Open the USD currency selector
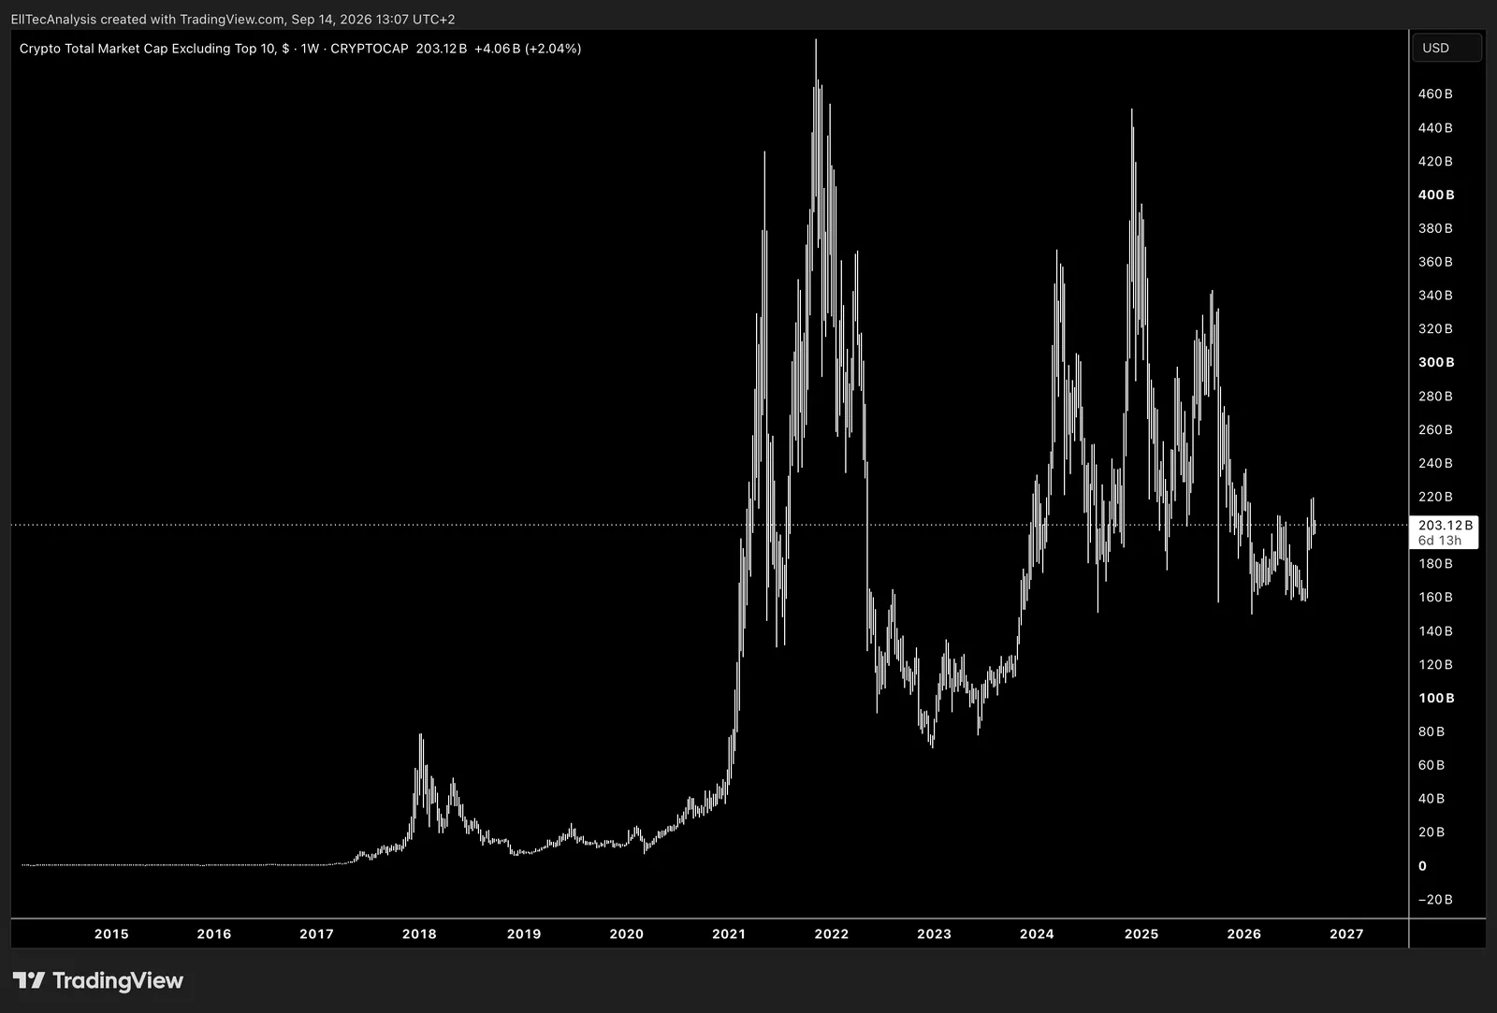Image resolution: width=1497 pixels, height=1013 pixels. (x=1446, y=48)
